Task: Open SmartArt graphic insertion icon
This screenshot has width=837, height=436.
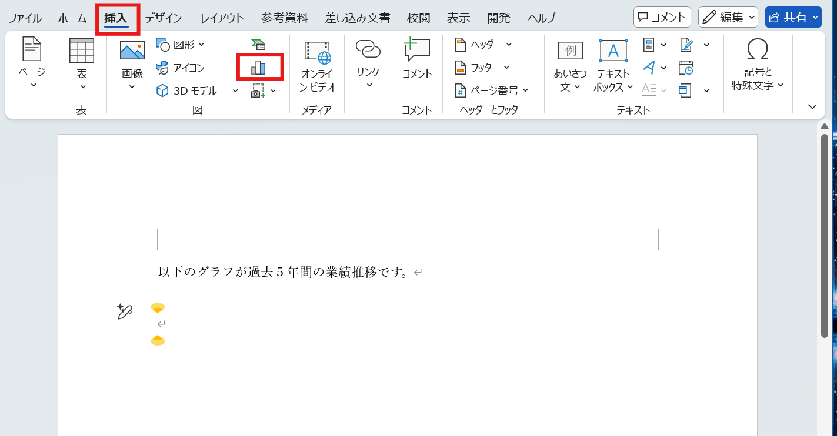Action: coord(259,44)
